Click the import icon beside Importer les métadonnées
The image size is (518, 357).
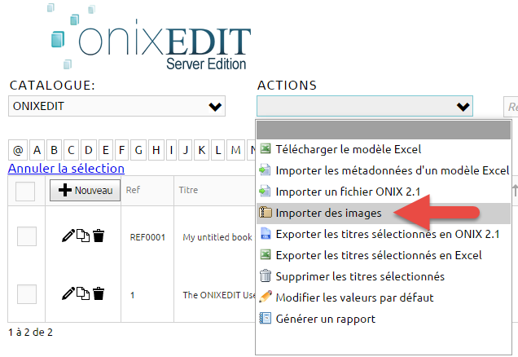pyautogui.click(x=266, y=170)
